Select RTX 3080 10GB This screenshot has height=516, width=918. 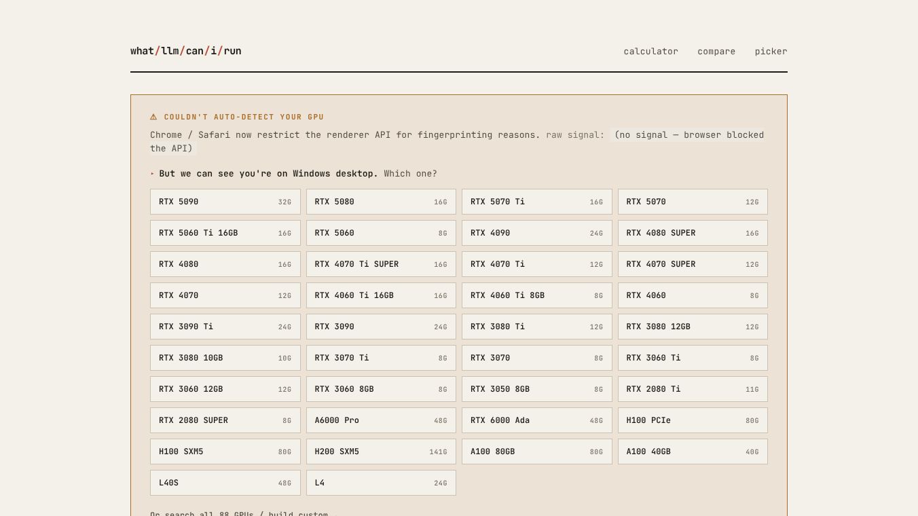(x=225, y=358)
